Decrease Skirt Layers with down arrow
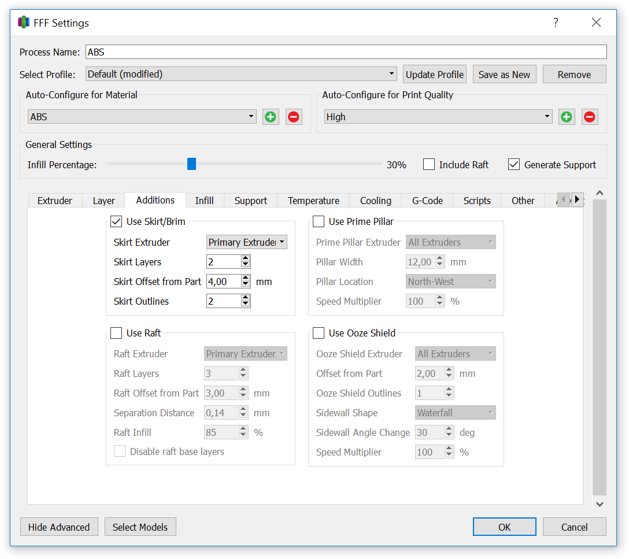 pyautogui.click(x=246, y=265)
